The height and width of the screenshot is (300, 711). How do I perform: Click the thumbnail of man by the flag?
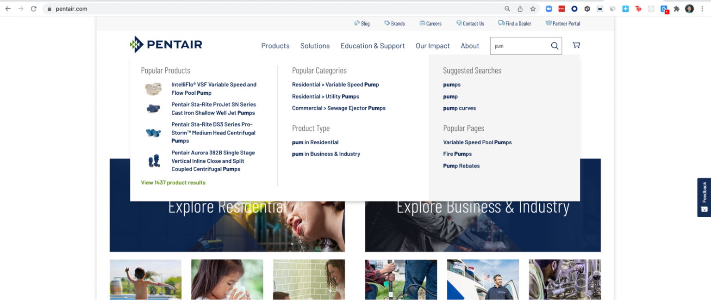483,279
